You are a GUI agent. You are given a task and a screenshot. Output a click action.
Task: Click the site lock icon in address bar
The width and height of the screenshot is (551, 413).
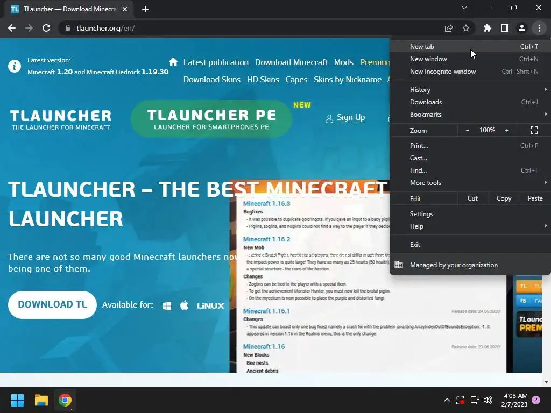[68, 28]
